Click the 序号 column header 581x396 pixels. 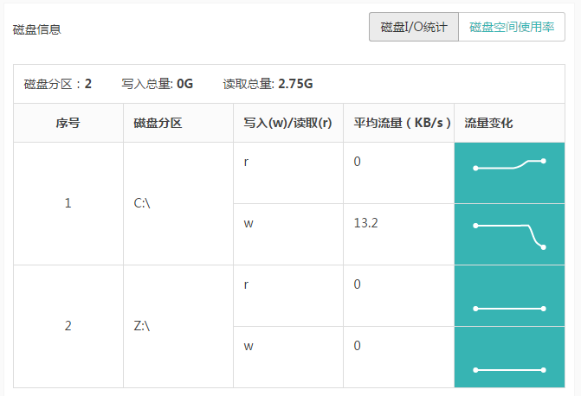(68, 123)
